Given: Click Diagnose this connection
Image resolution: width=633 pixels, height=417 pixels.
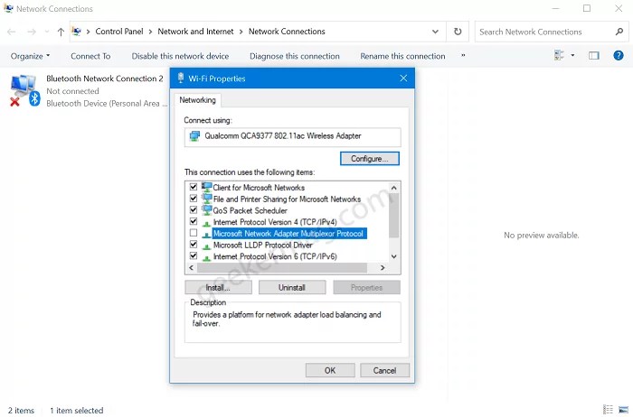Looking at the screenshot, I should 294,56.
